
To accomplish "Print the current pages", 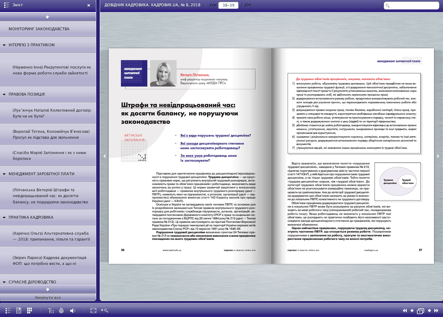I will (x=61, y=310).
